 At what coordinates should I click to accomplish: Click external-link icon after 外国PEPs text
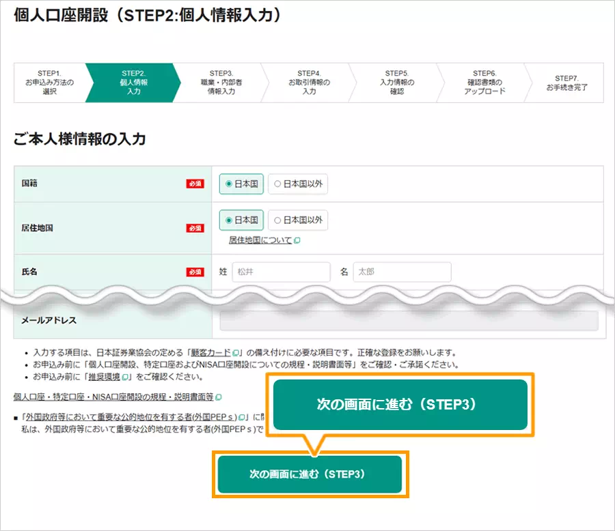pyautogui.click(x=243, y=418)
